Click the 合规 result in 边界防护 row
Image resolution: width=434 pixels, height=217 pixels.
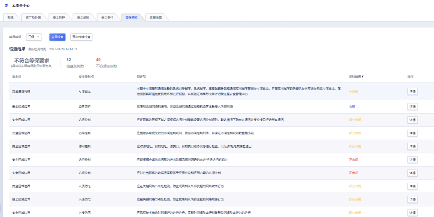352,107
